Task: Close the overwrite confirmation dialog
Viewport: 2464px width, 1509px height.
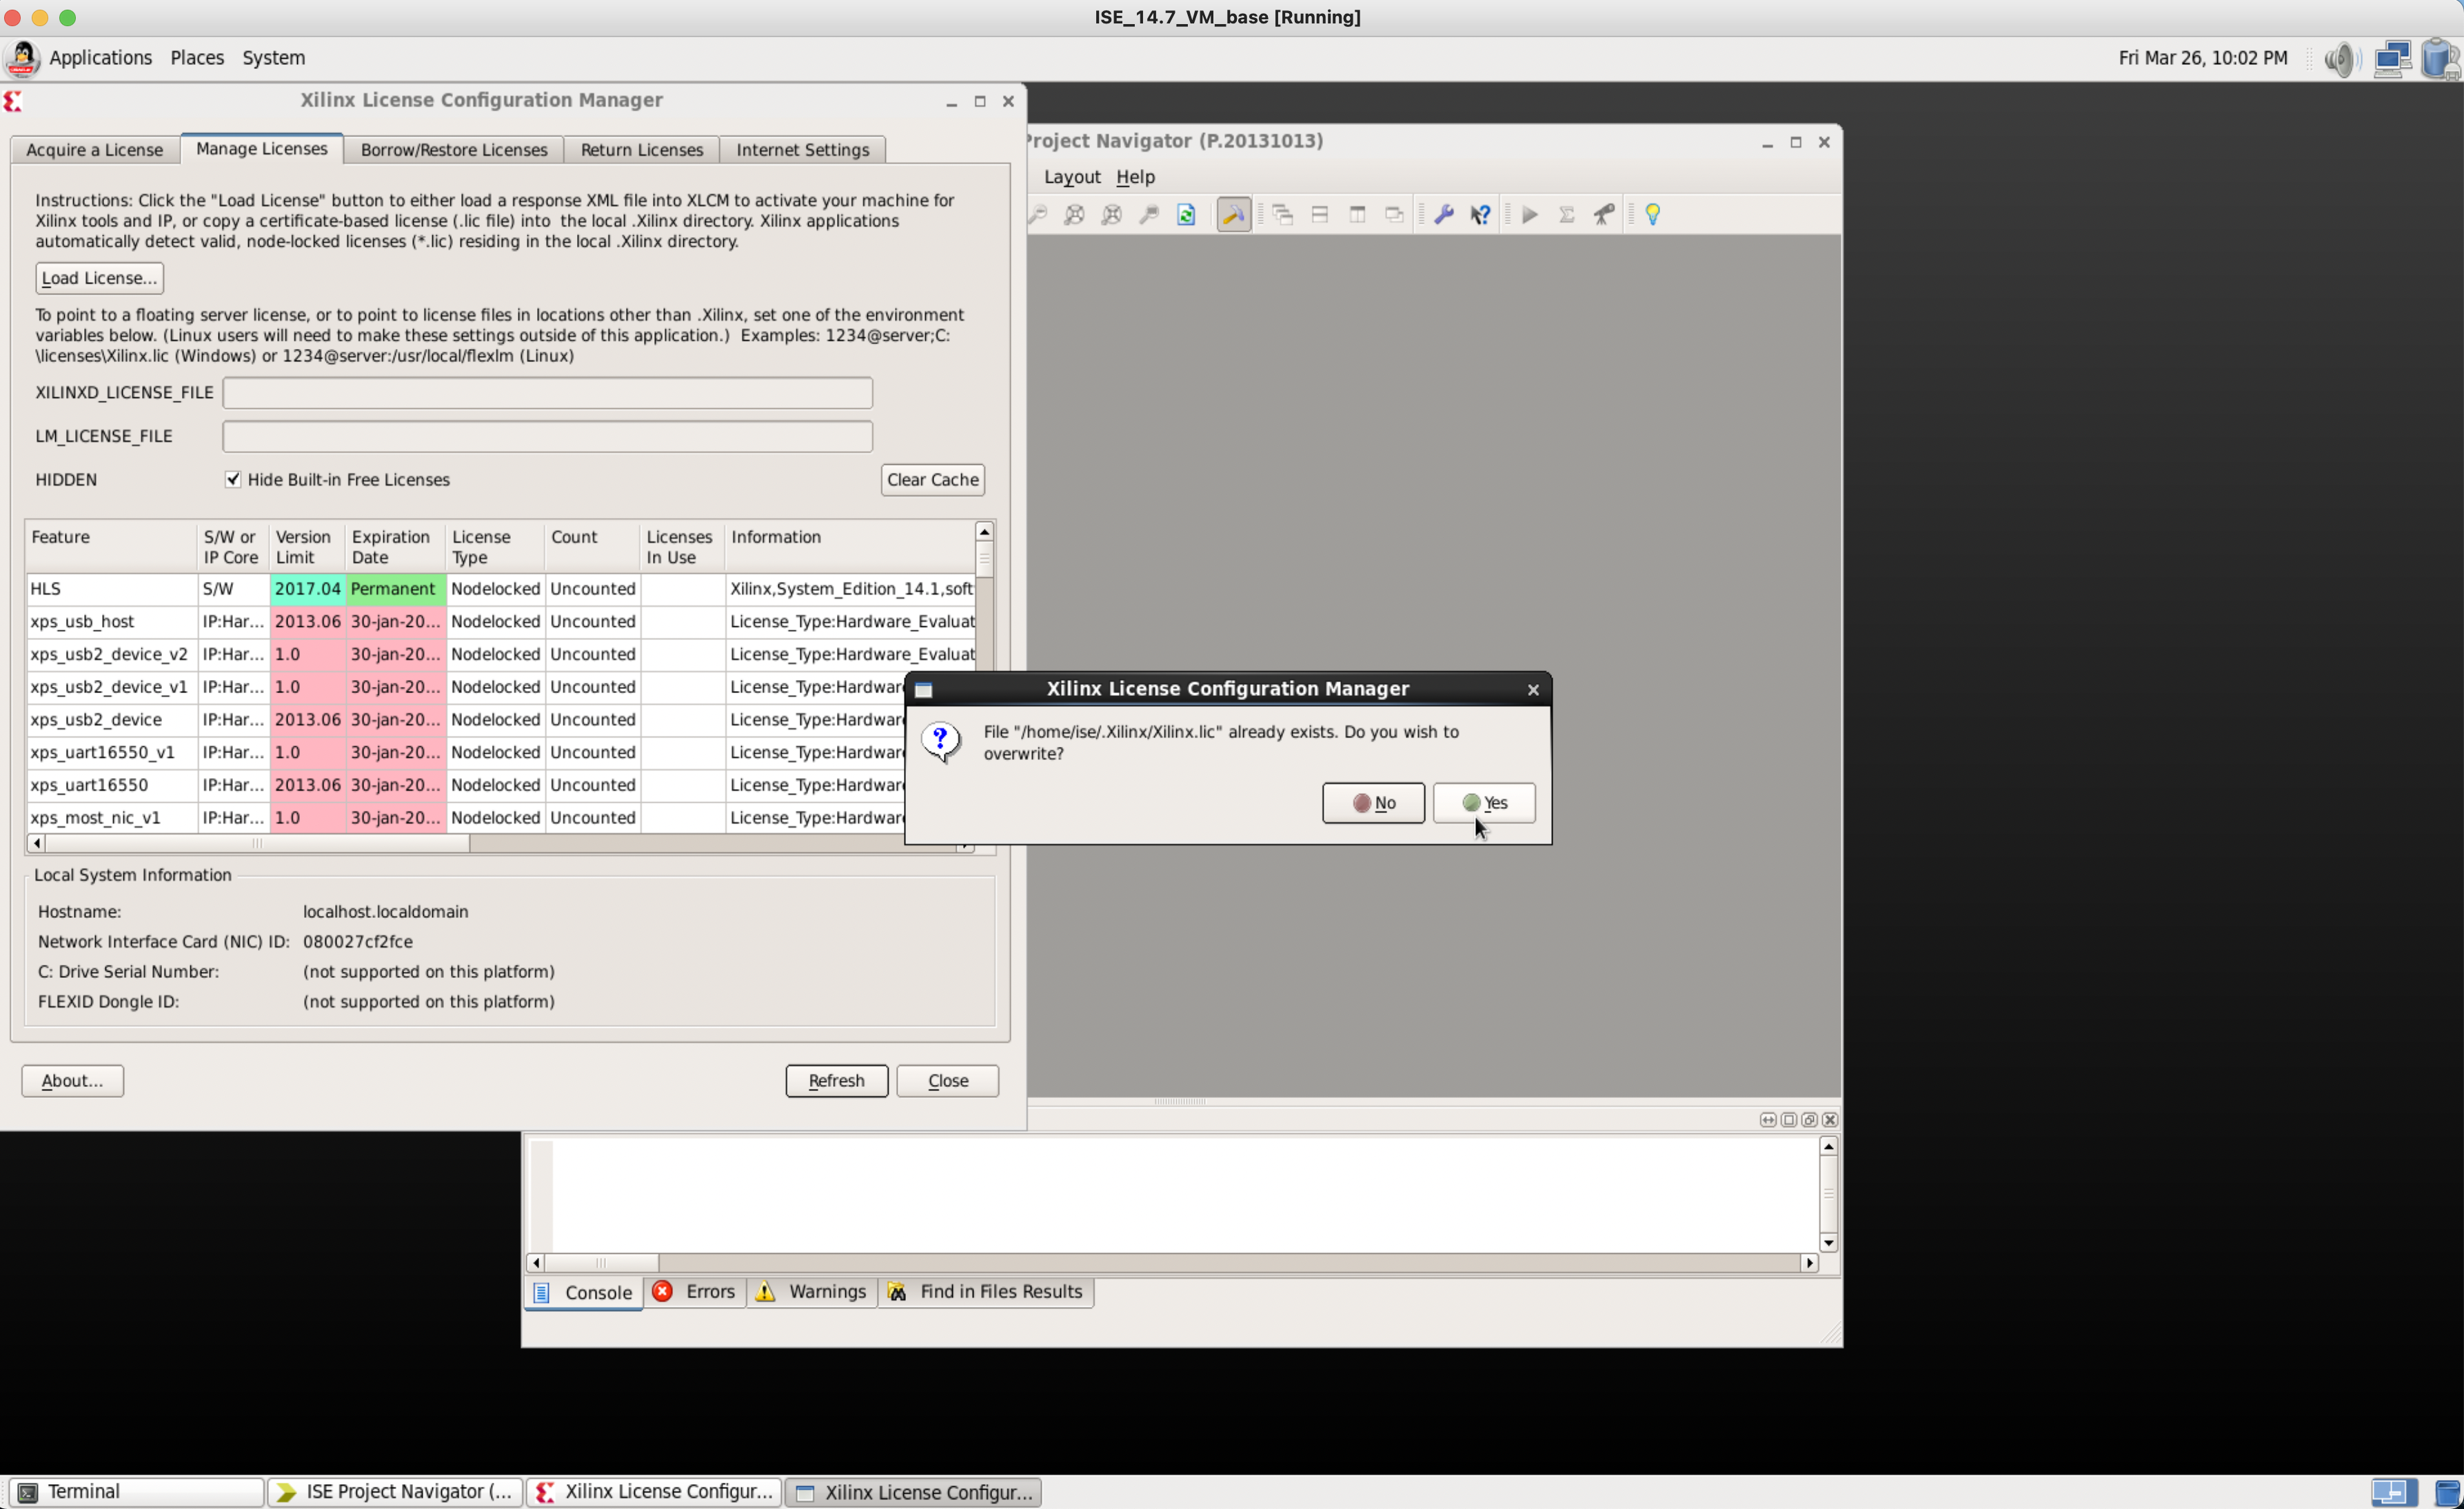Action: pyautogui.click(x=1532, y=690)
